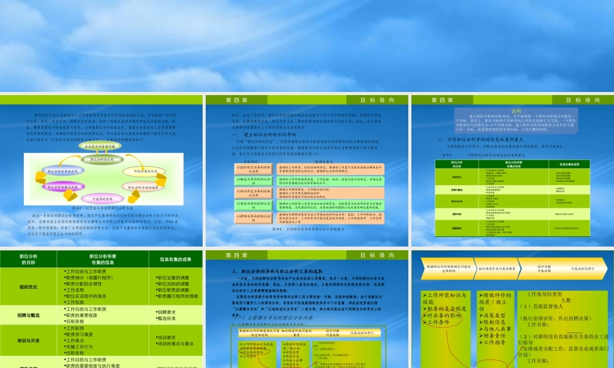Select the 职位分析方法的选取 oval

point(143,187)
